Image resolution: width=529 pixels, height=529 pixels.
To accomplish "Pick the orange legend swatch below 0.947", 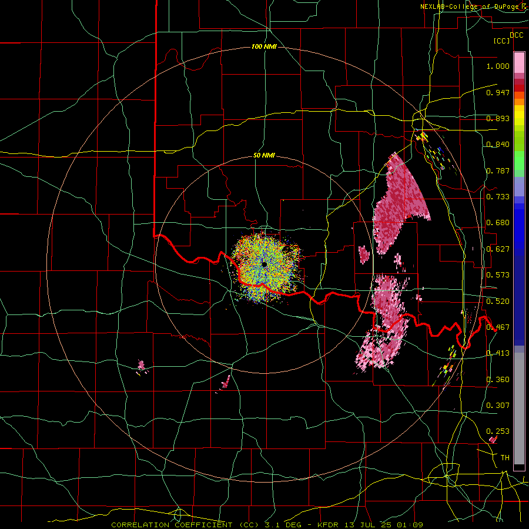I will [519, 102].
